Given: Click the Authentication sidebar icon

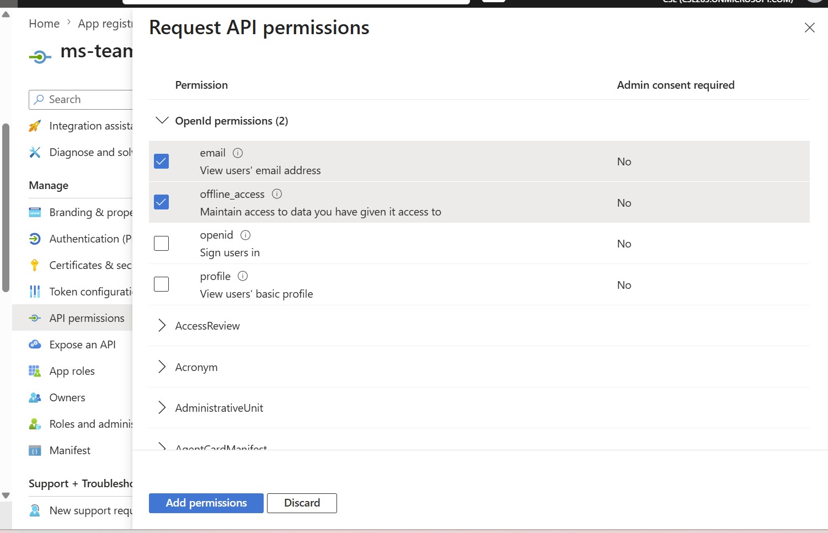Looking at the screenshot, I should tap(35, 239).
